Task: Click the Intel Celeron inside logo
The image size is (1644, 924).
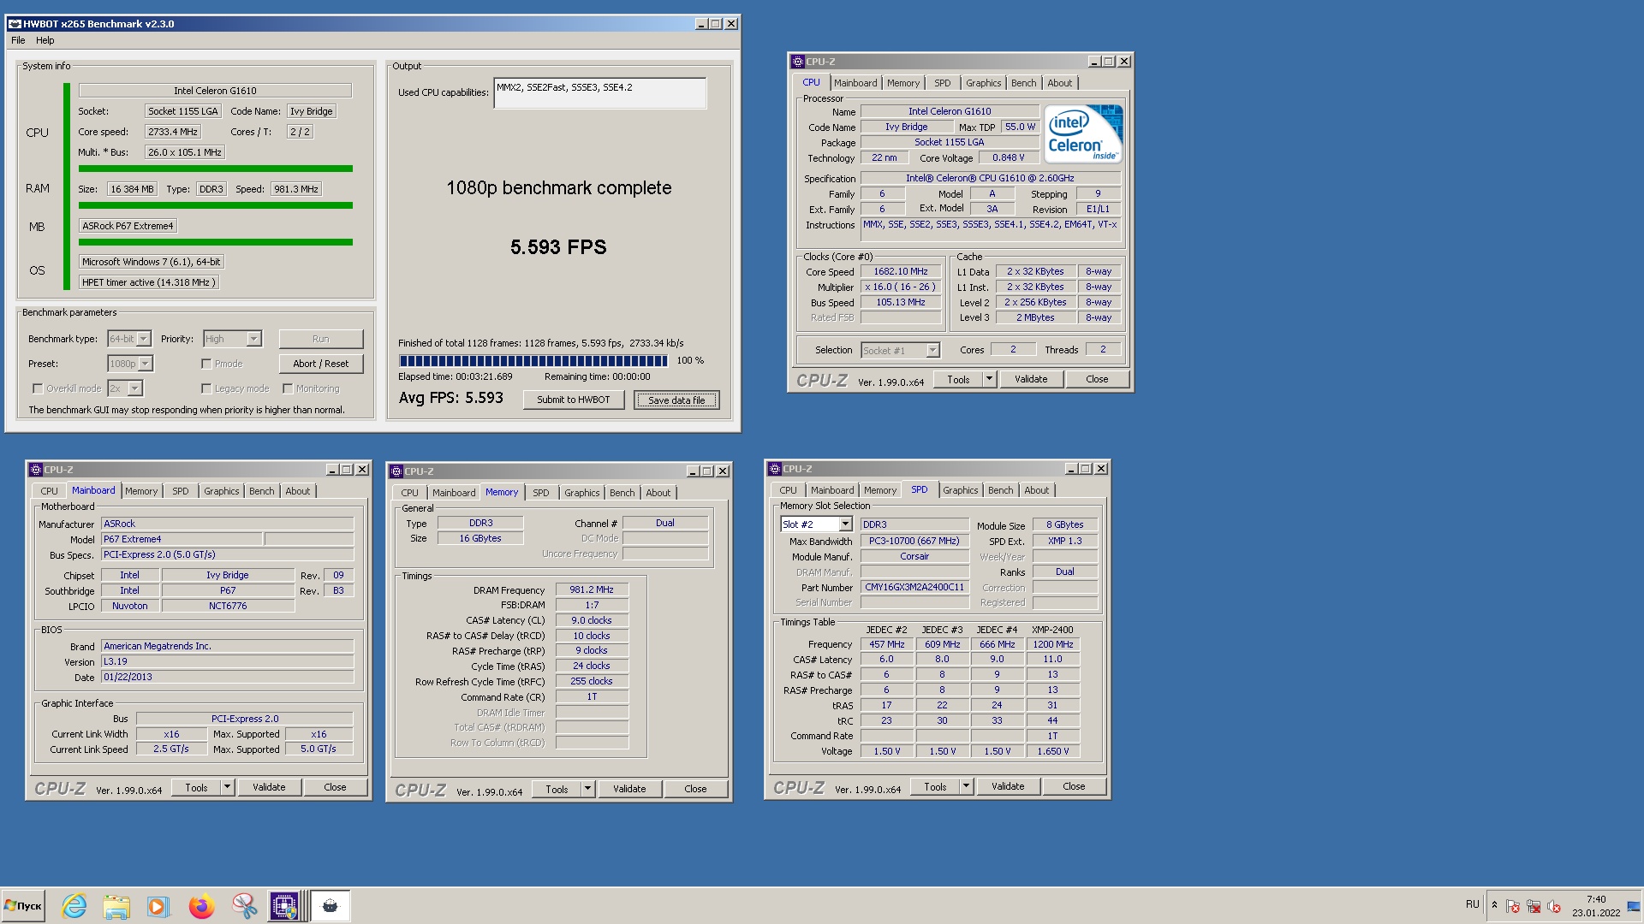Action: coord(1083,134)
